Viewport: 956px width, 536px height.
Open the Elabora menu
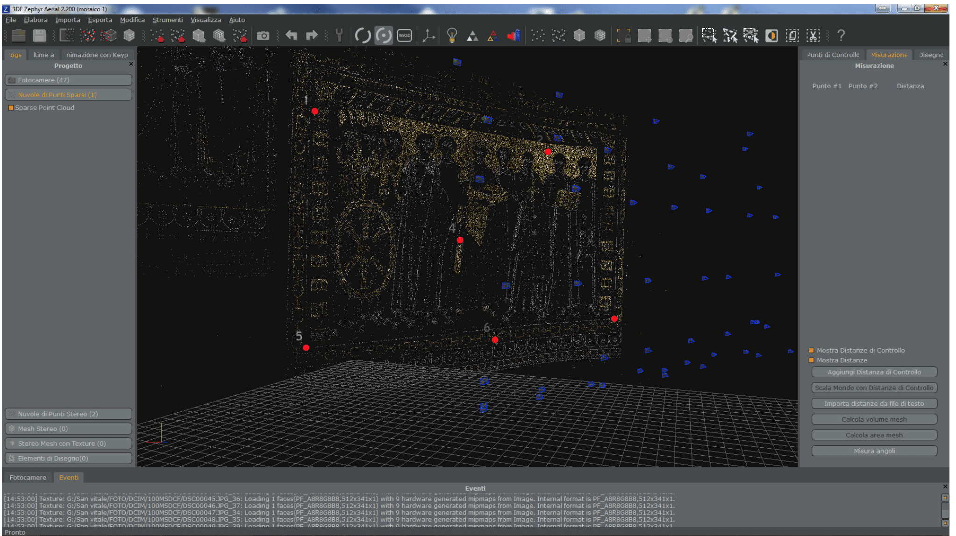(36, 20)
